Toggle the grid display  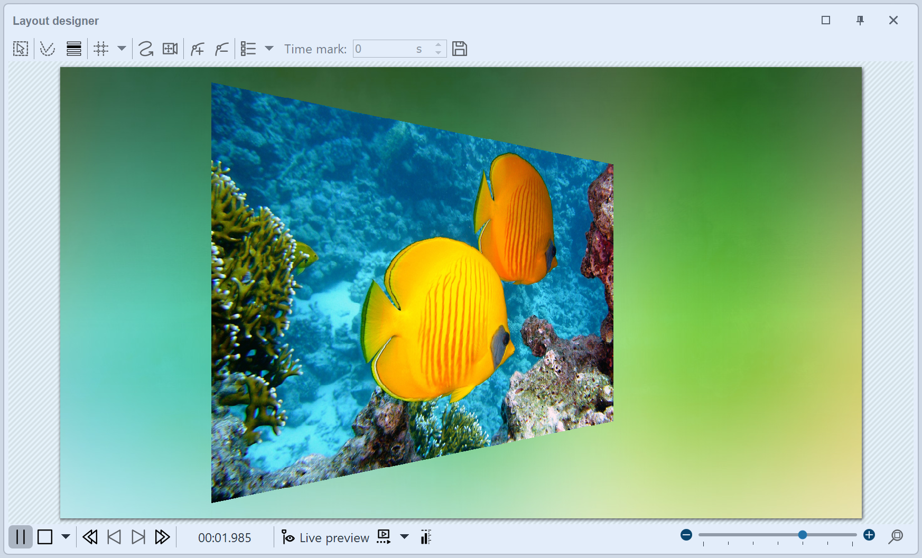(x=101, y=49)
